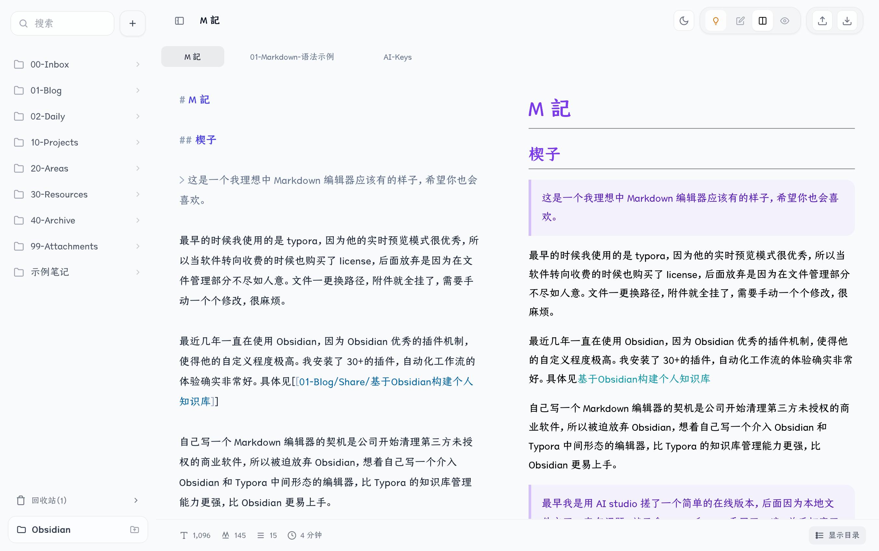Image resolution: width=879 pixels, height=551 pixels.
Task: Click the word count 145 stat
Action: [234, 535]
